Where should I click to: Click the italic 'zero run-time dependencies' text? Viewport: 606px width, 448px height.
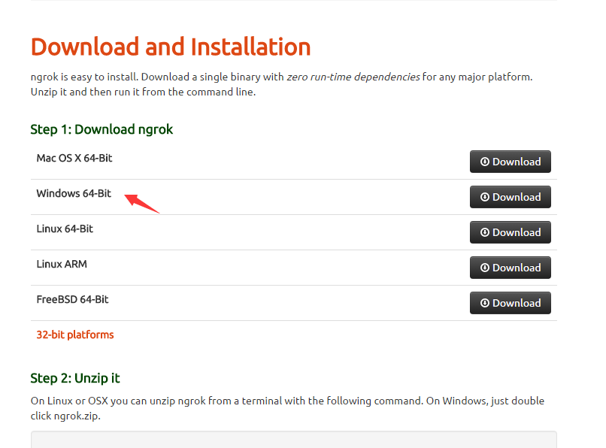353,77
